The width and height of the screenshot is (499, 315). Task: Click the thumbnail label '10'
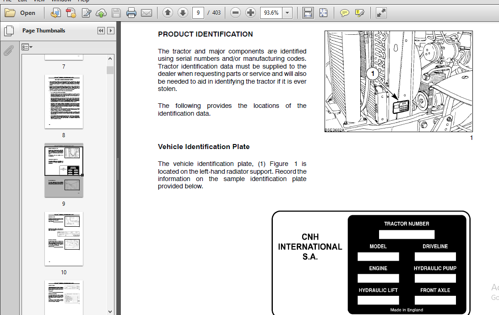point(64,272)
